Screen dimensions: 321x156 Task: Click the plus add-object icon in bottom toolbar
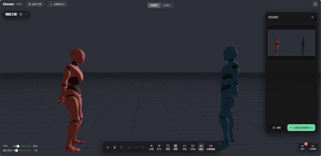pos(108,147)
